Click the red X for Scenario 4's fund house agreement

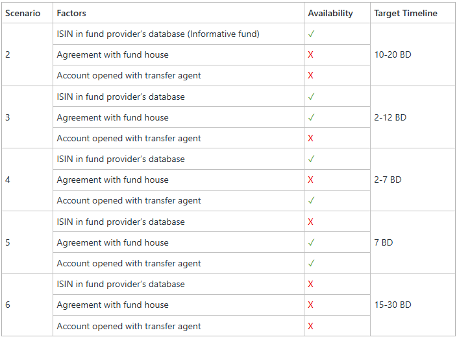point(311,180)
